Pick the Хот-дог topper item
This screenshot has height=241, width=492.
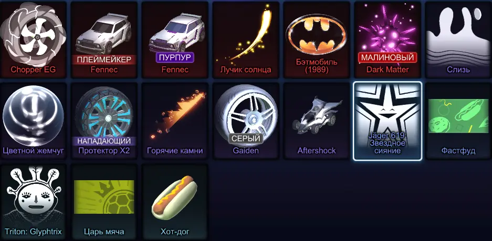[175, 202]
